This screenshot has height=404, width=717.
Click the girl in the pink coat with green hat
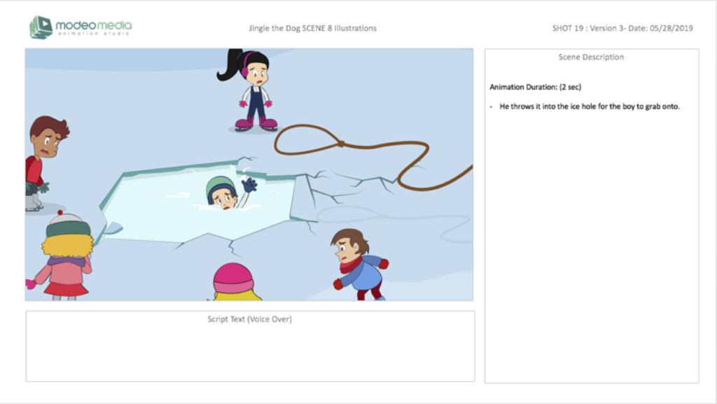pos(61,256)
